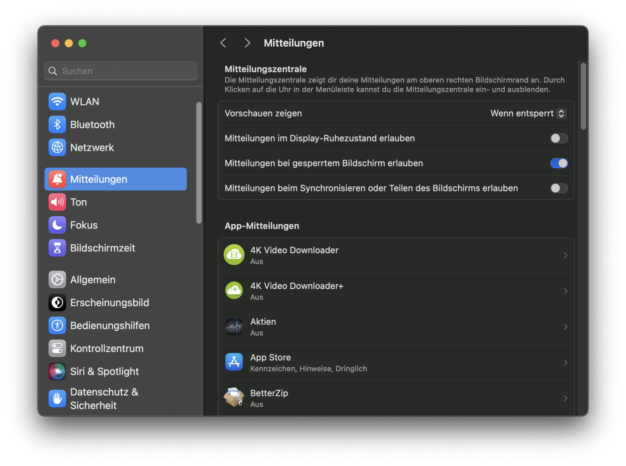
Task: Click the WLAN wifi icon in sidebar
Action: click(57, 102)
